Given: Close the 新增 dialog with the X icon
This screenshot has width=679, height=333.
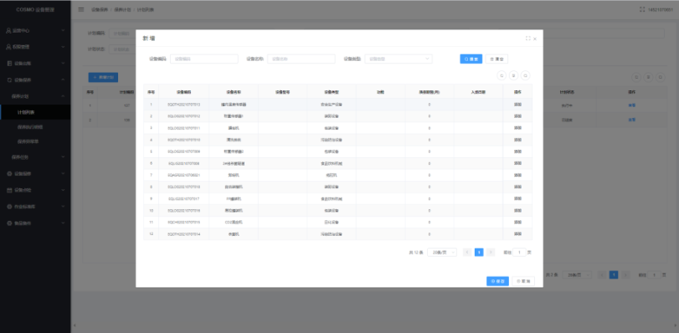Looking at the screenshot, I should tap(535, 38).
